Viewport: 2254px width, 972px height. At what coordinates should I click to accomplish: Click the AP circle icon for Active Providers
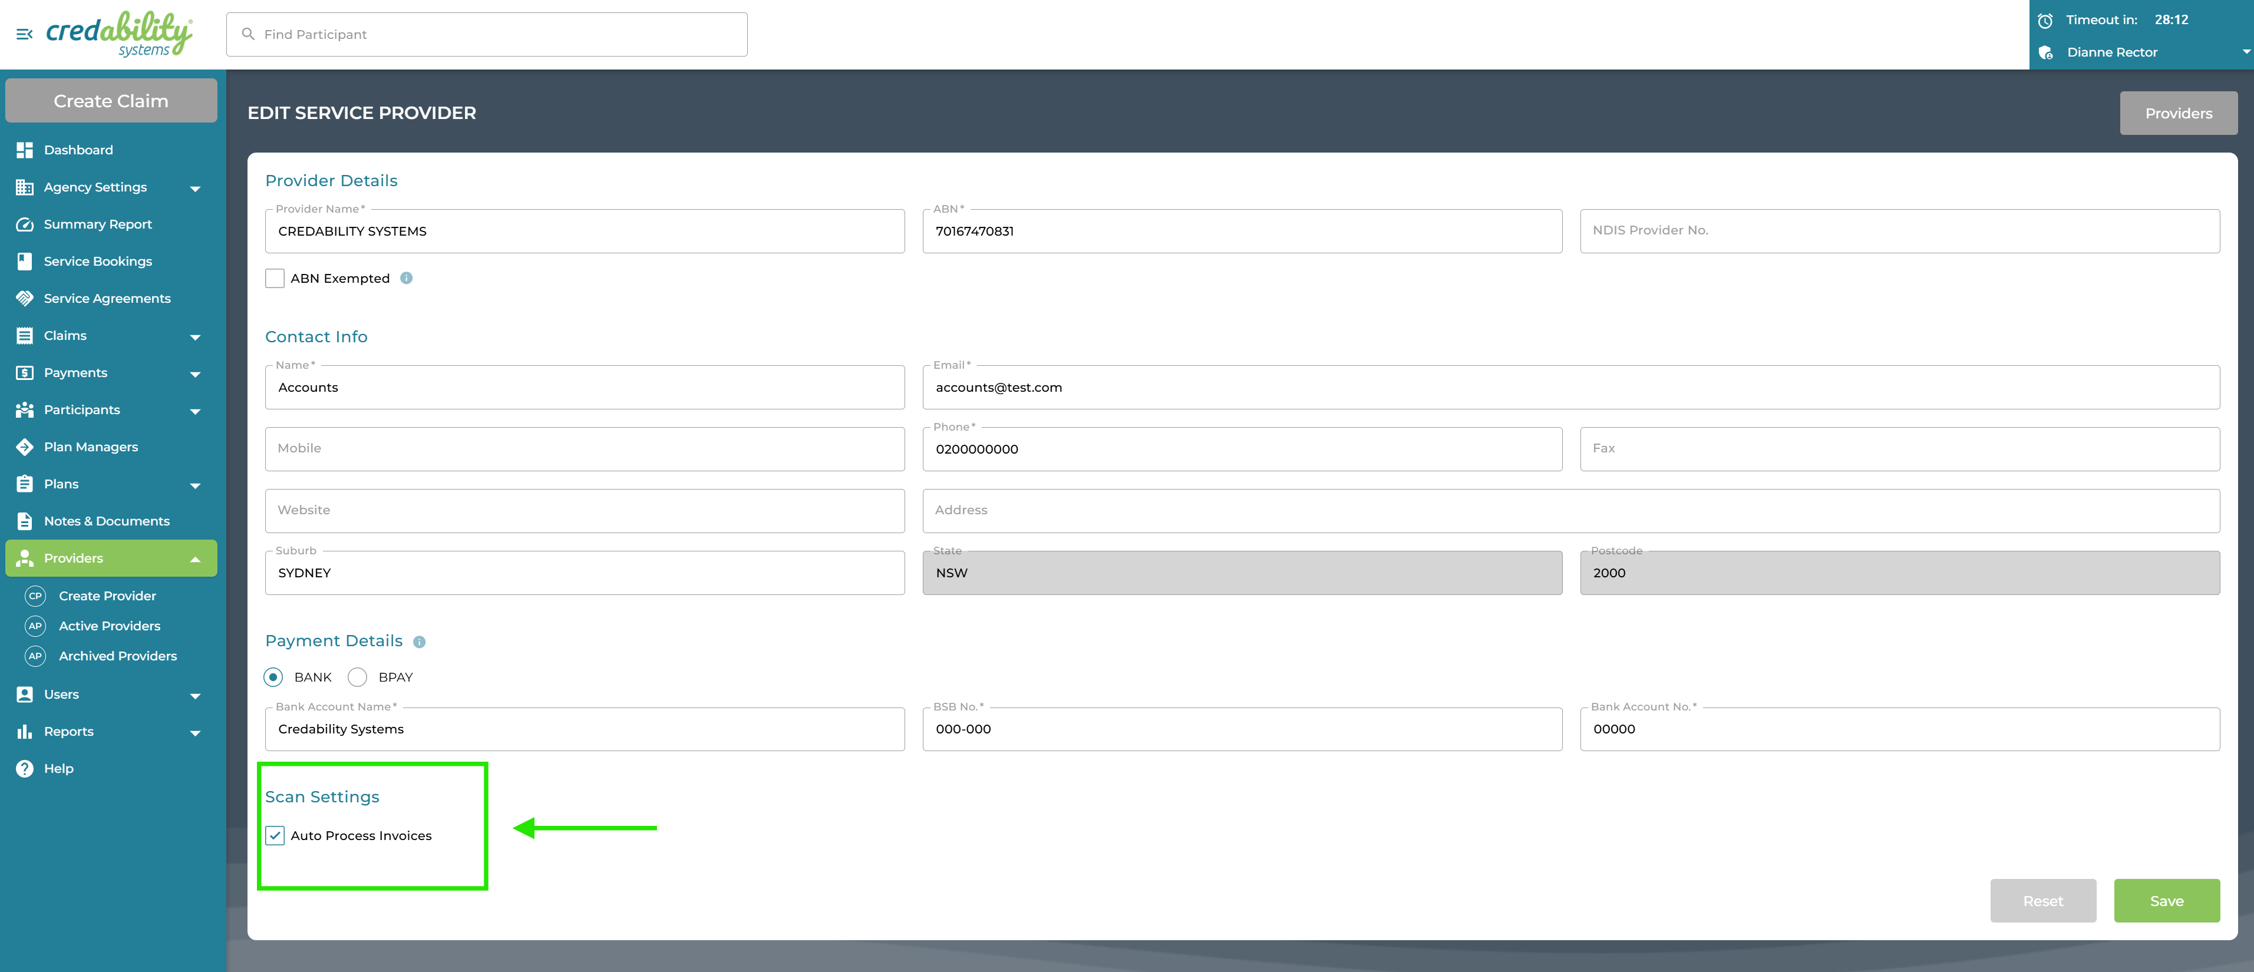(35, 626)
